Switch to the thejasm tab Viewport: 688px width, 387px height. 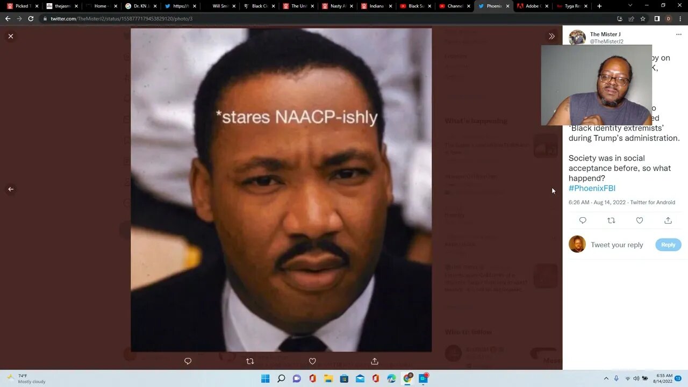(x=63, y=6)
